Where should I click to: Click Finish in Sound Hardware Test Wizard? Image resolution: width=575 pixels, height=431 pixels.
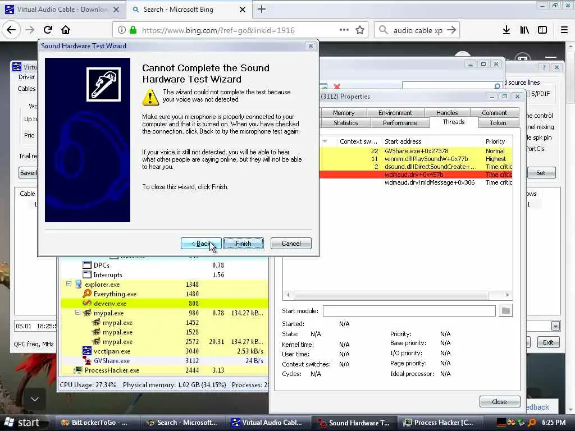point(244,244)
